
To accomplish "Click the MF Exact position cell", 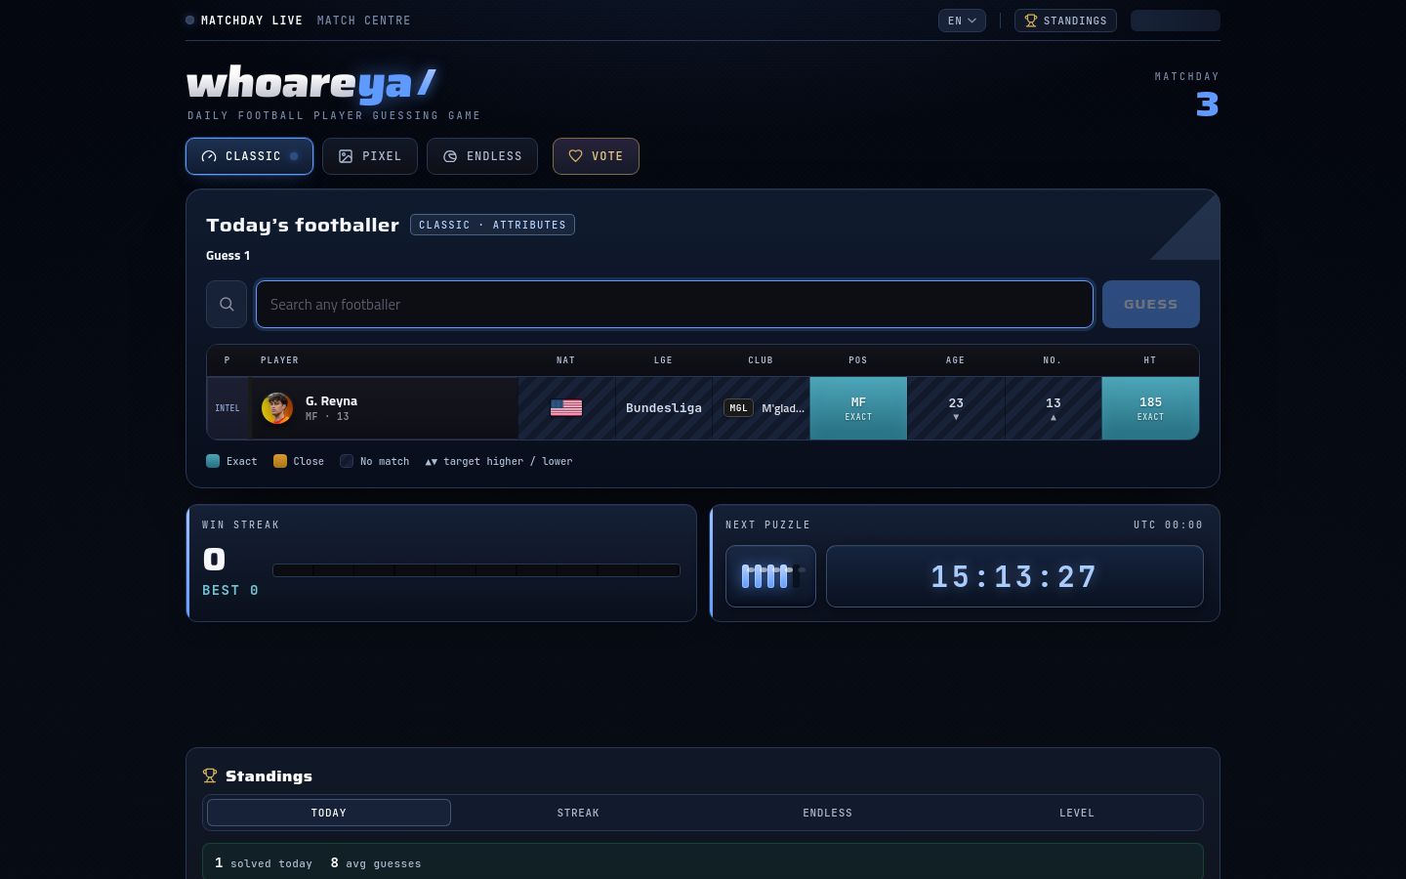I will coord(858,408).
